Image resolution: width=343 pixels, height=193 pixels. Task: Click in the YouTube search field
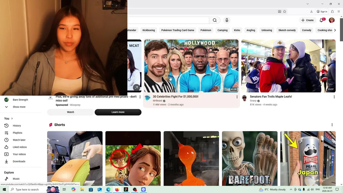coord(168,20)
